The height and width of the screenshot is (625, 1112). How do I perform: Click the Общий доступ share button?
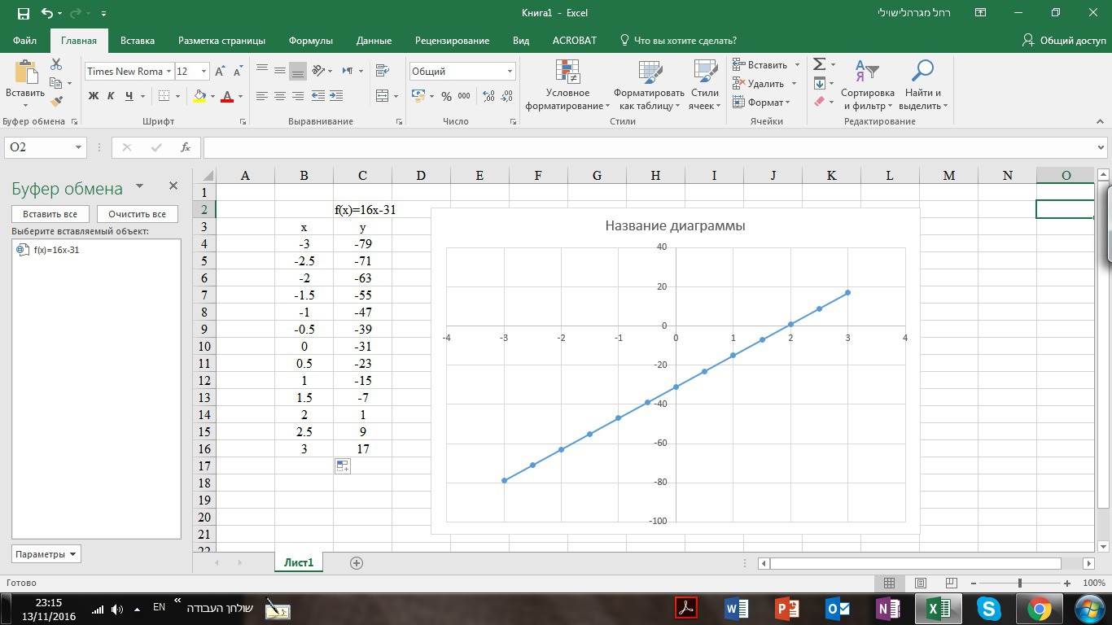1064,40
